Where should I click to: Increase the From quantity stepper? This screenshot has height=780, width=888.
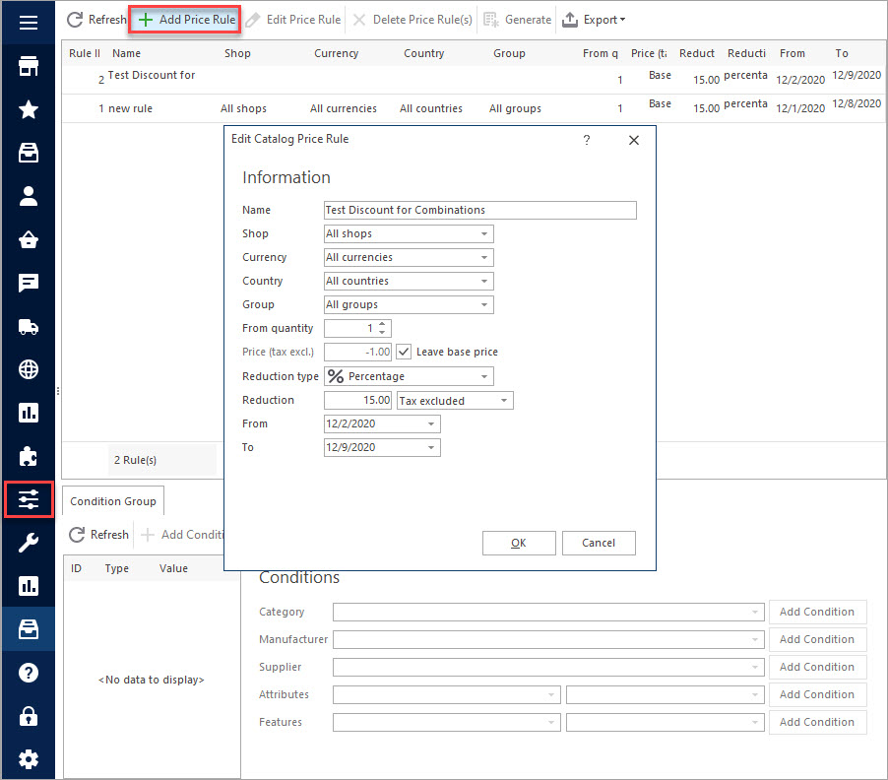382,325
